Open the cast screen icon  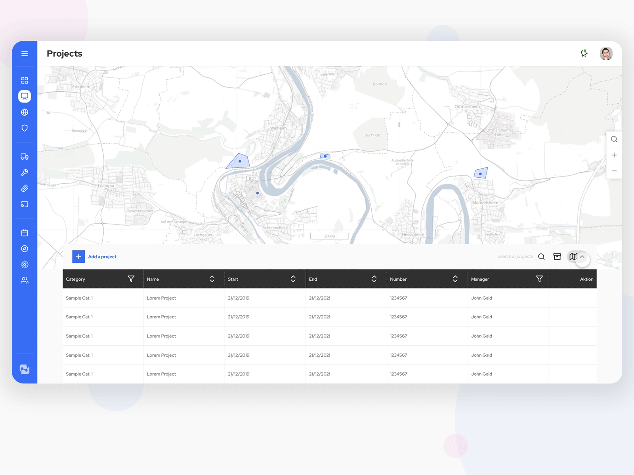coord(25,204)
